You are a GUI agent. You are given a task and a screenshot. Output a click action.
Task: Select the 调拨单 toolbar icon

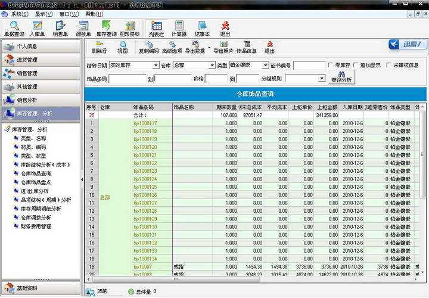(x=83, y=29)
